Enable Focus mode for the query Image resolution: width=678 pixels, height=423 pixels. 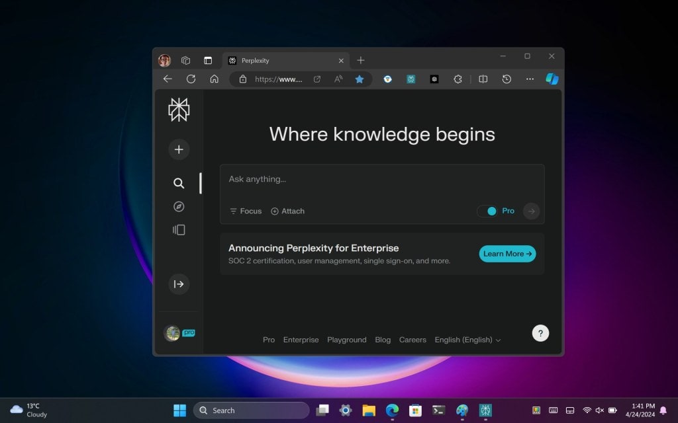(245, 211)
